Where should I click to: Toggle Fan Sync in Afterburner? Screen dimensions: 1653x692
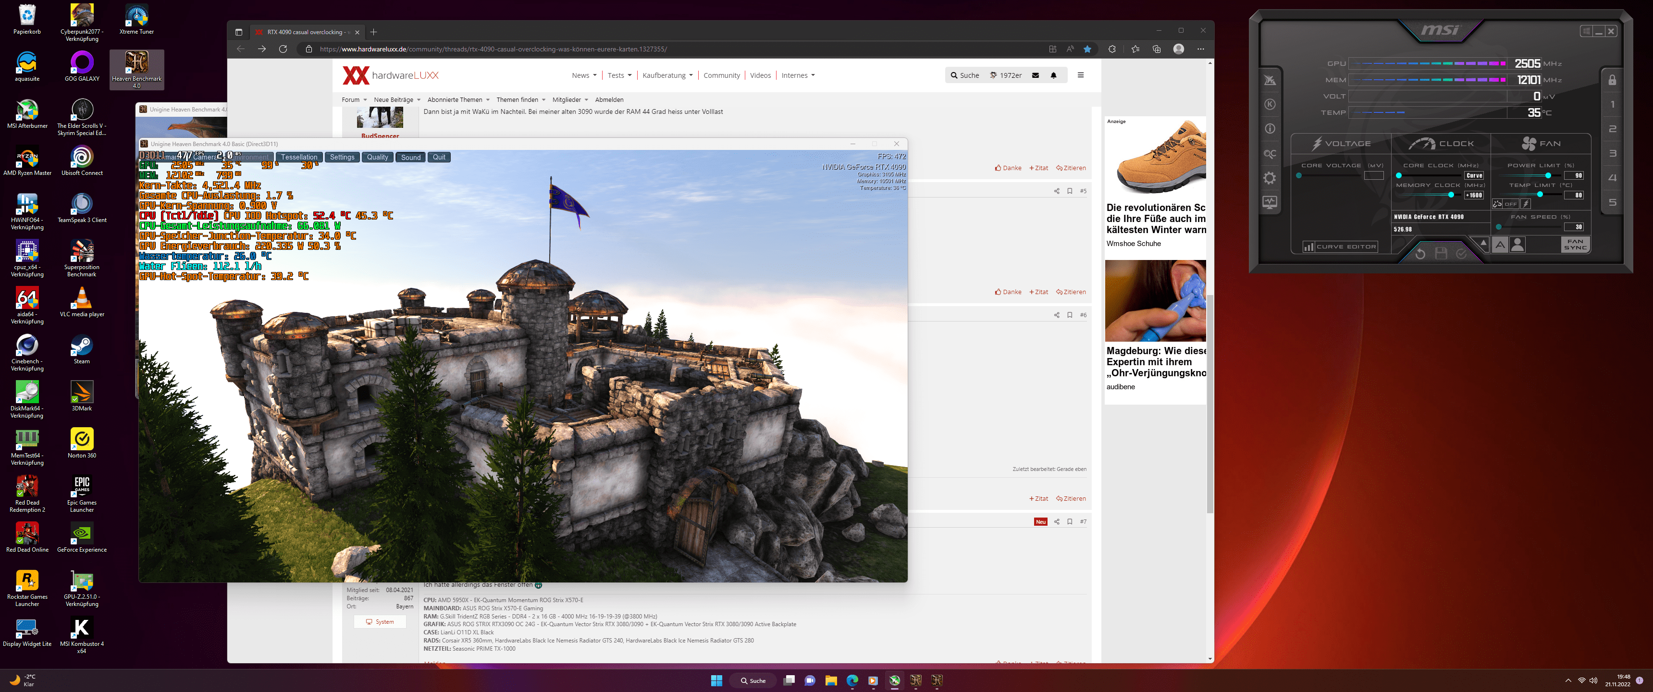1575,245
